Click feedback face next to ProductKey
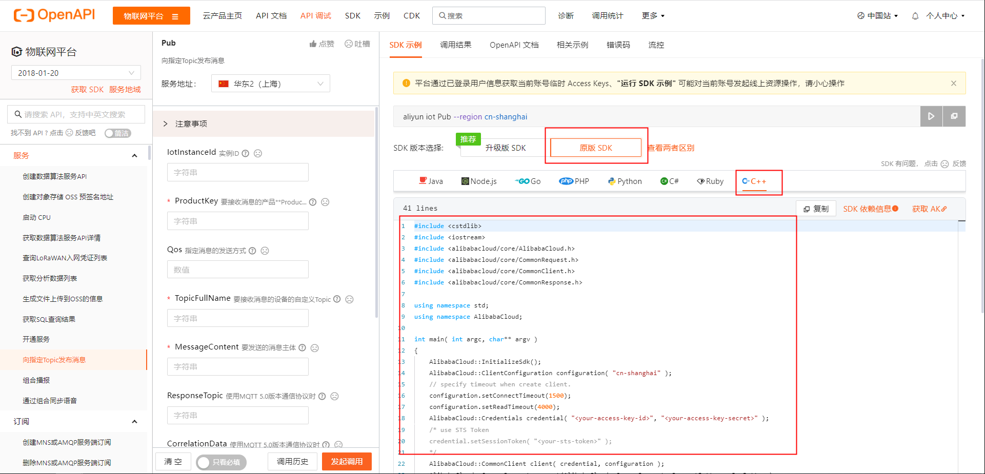The image size is (985, 474). click(325, 202)
